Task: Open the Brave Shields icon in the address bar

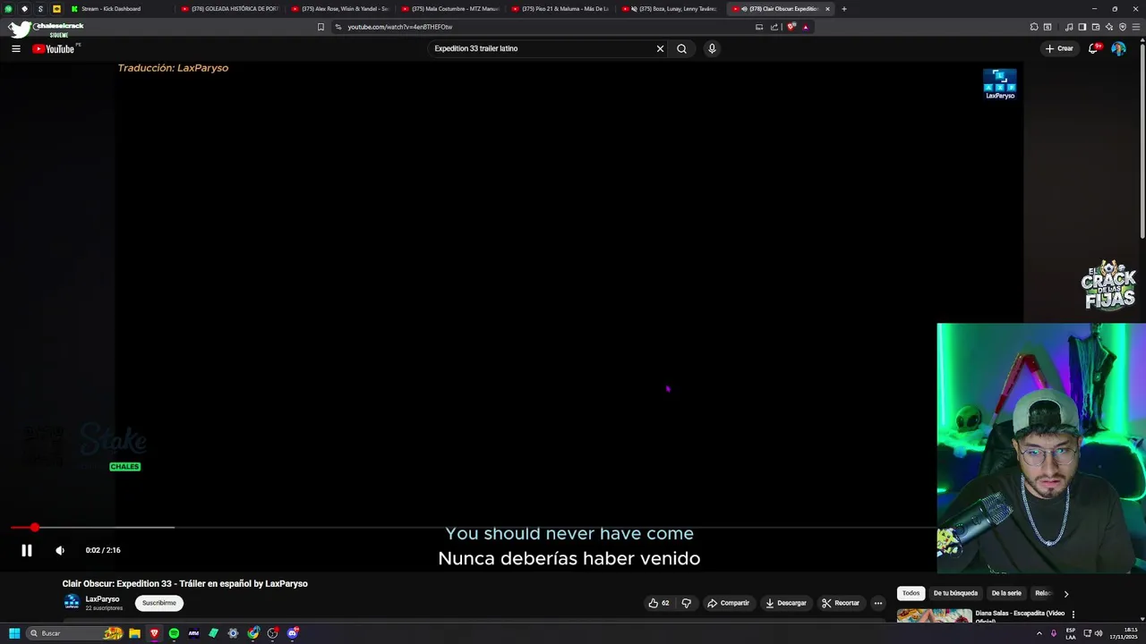Action: point(791,27)
